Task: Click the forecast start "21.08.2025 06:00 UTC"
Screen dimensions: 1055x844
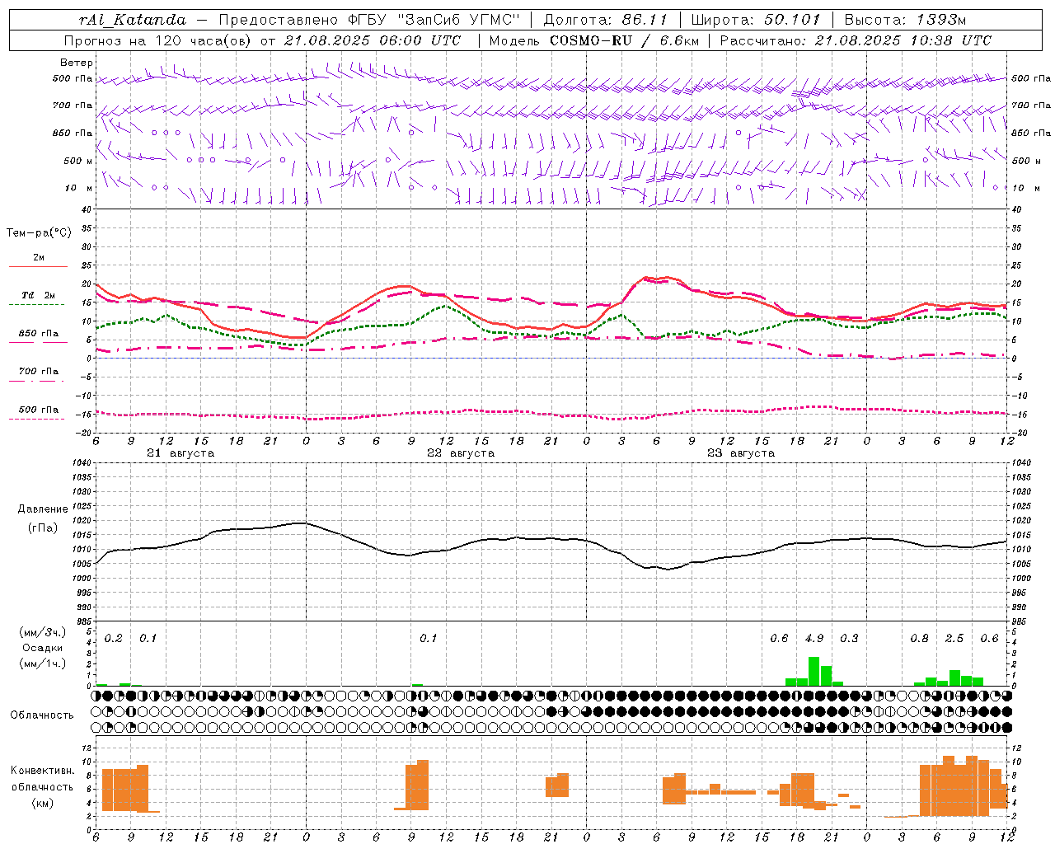Action: point(372,40)
